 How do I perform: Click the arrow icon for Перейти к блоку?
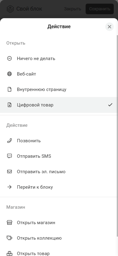click(x=9, y=187)
